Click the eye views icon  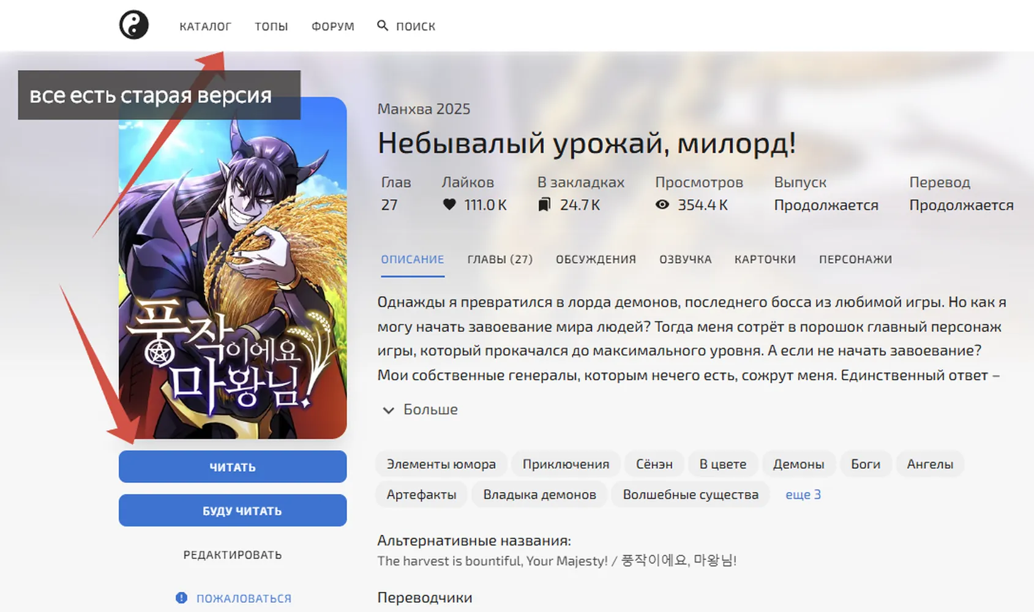coord(662,204)
